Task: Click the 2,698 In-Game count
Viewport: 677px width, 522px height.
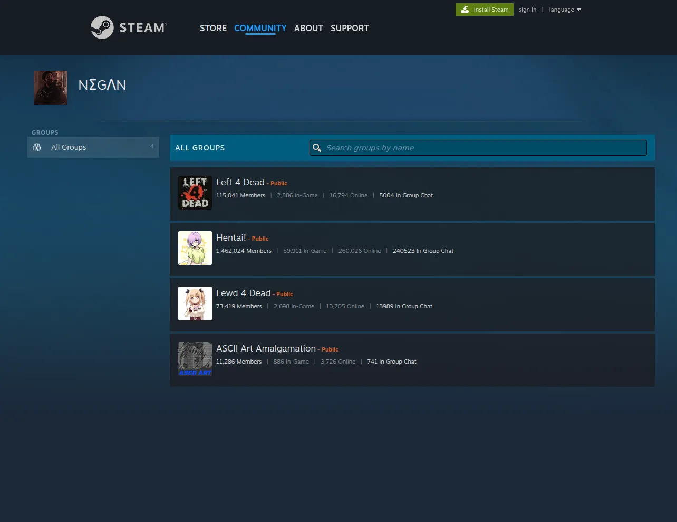Action: click(x=294, y=306)
